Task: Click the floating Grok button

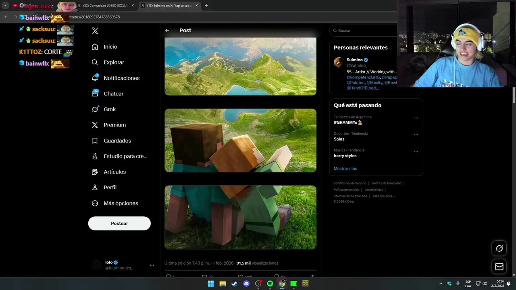Action: 499,249
